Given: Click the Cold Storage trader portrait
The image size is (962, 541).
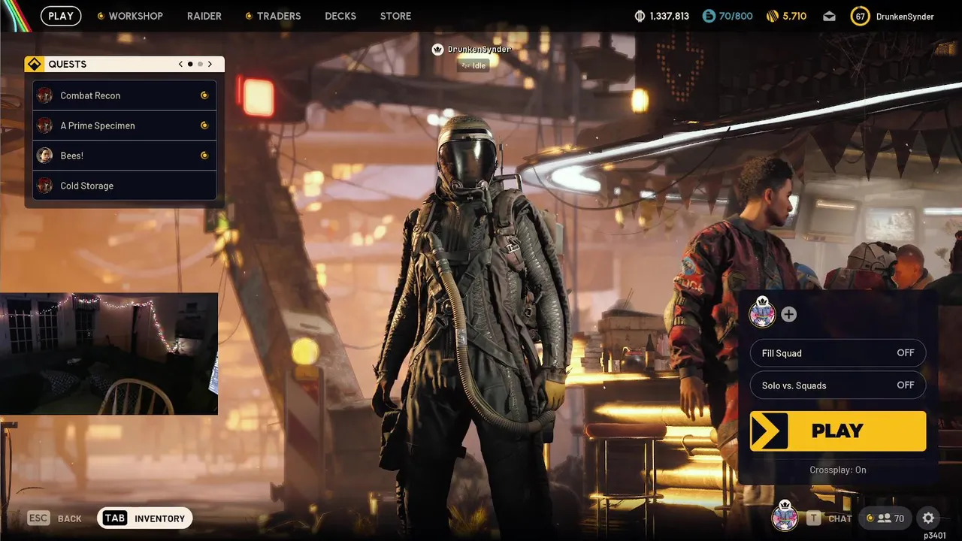Looking at the screenshot, I should coord(45,186).
